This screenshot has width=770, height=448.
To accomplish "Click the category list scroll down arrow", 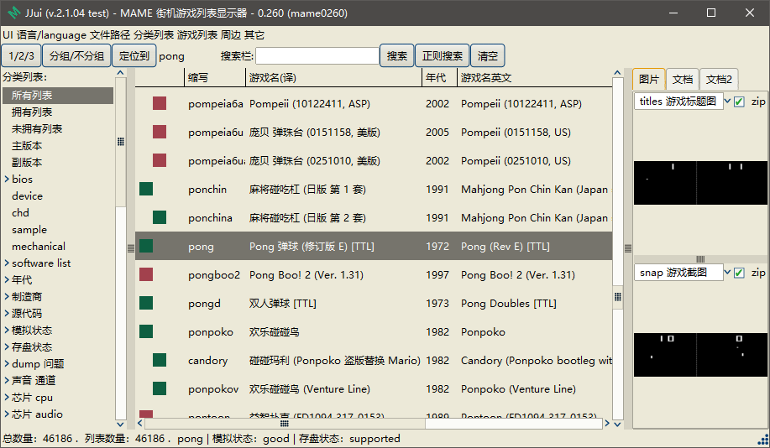I will coord(120,424).
